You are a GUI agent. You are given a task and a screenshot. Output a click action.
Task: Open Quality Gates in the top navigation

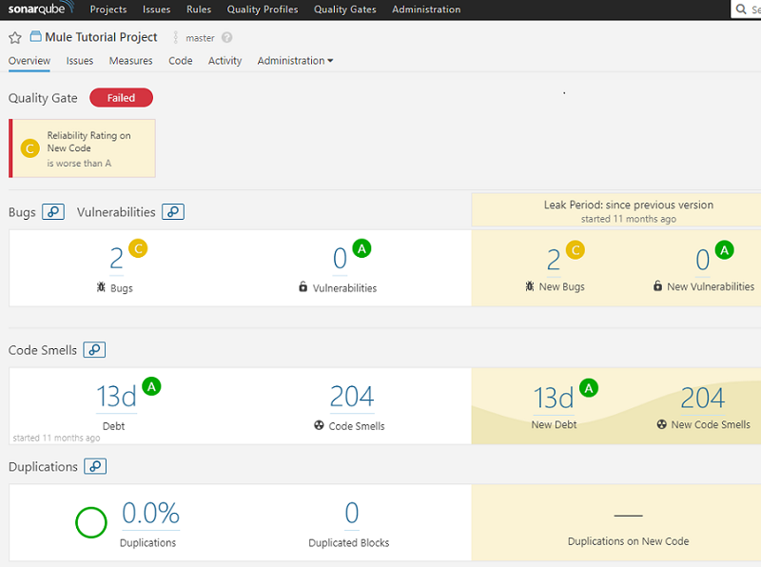point(345,10)
